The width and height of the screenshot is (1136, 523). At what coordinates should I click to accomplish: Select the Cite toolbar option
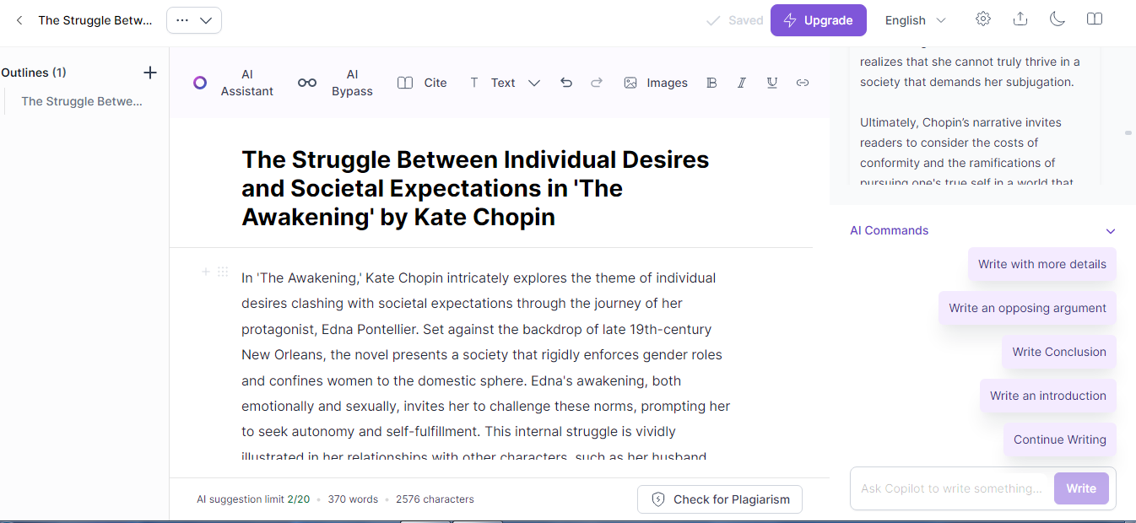pos(422,83)
